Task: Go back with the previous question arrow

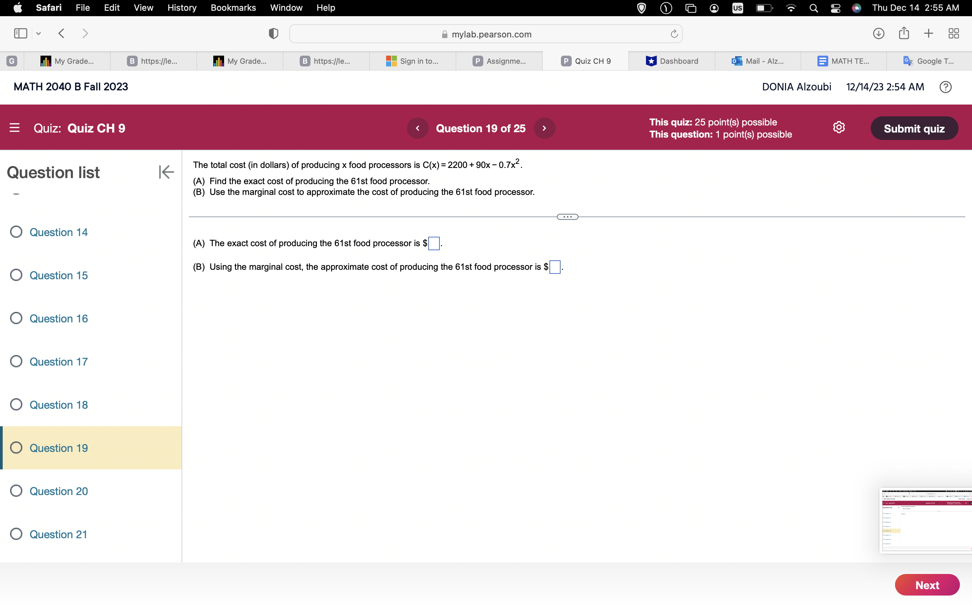Action: (x=418, y=128)
